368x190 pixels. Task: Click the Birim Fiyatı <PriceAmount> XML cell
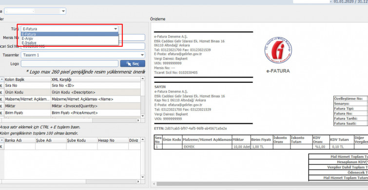96,113
